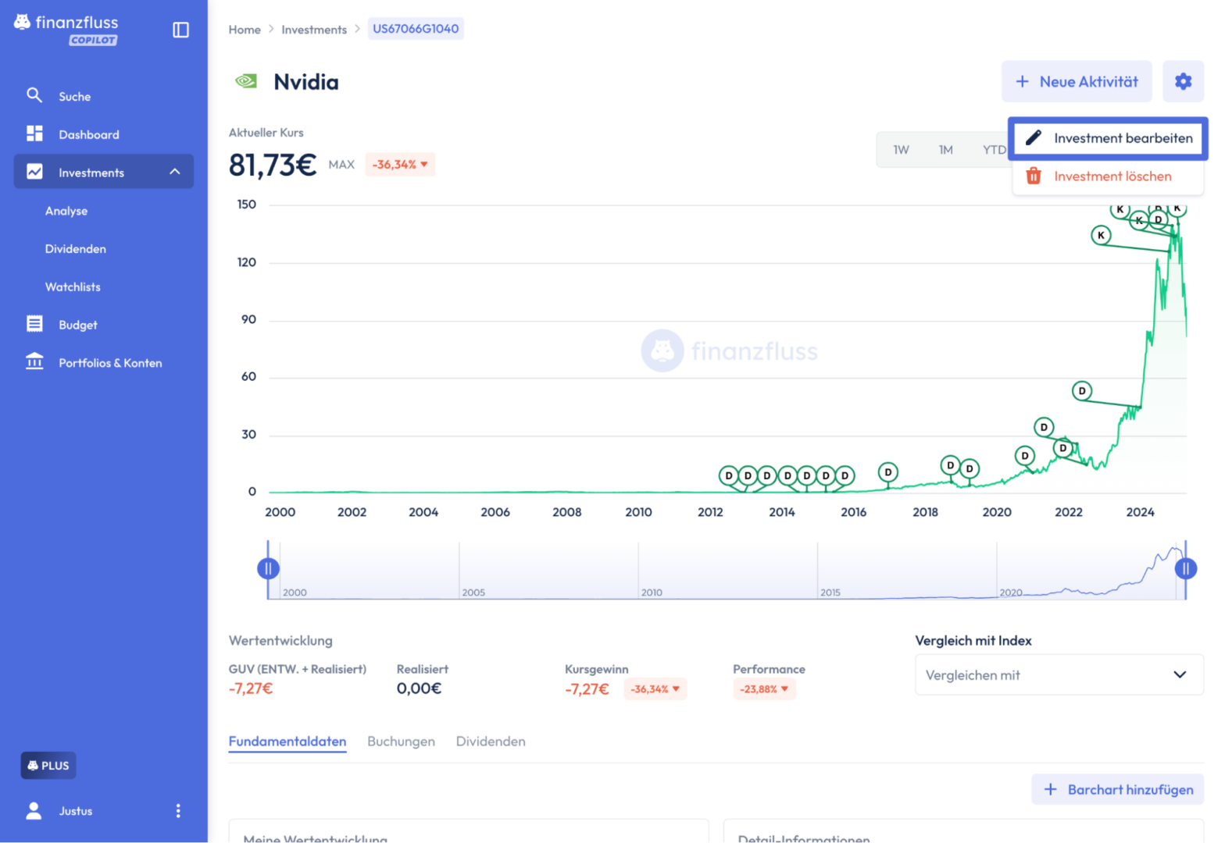Click the 81,73€ current price

click(x=273, y=165)
